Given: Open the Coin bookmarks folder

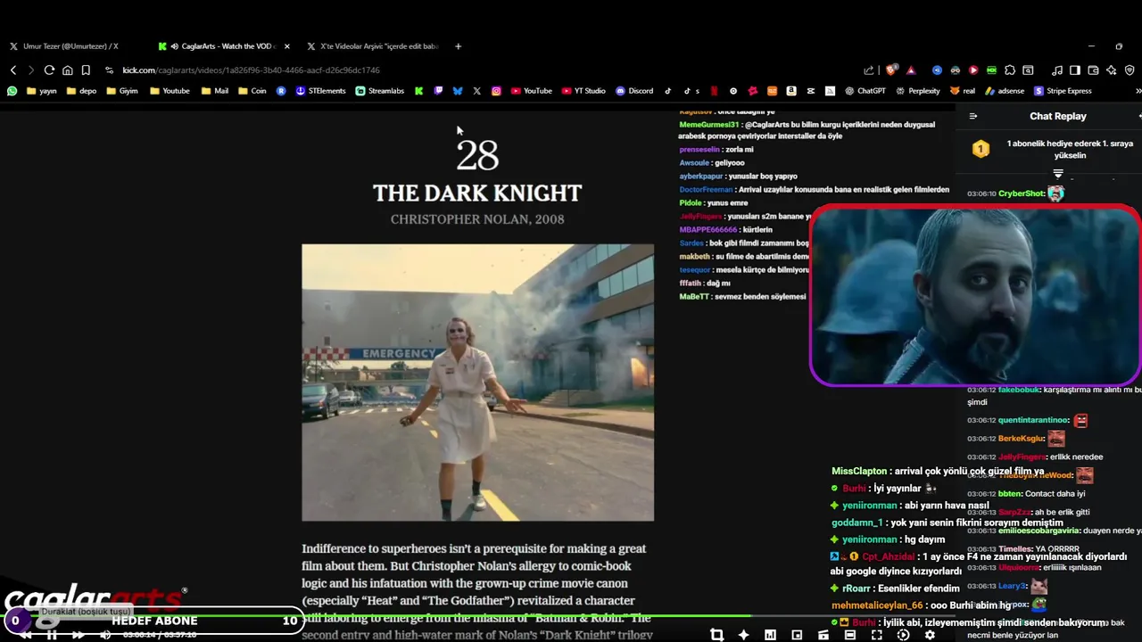Looking at the screenshot, I should 252,91.
